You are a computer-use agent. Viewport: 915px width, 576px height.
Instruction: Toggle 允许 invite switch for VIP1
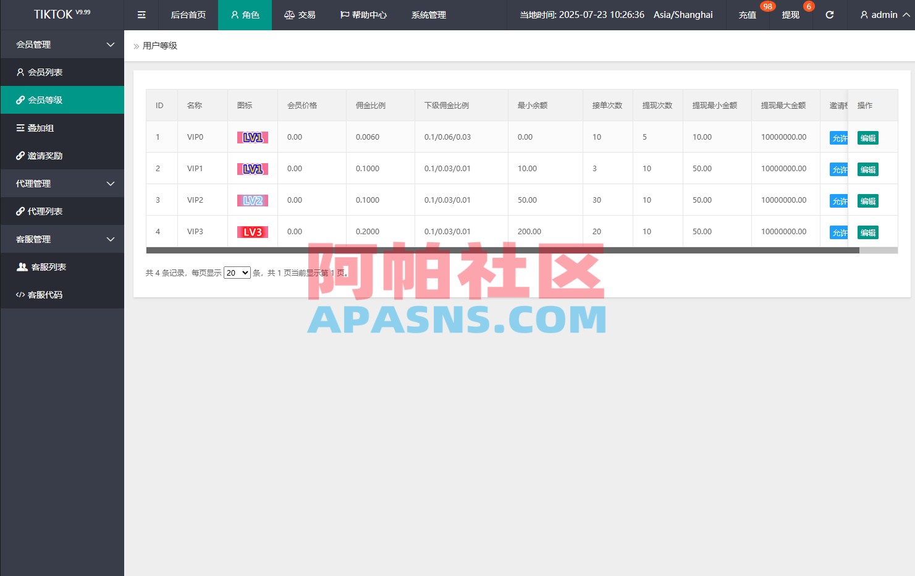tap(839, 169)
